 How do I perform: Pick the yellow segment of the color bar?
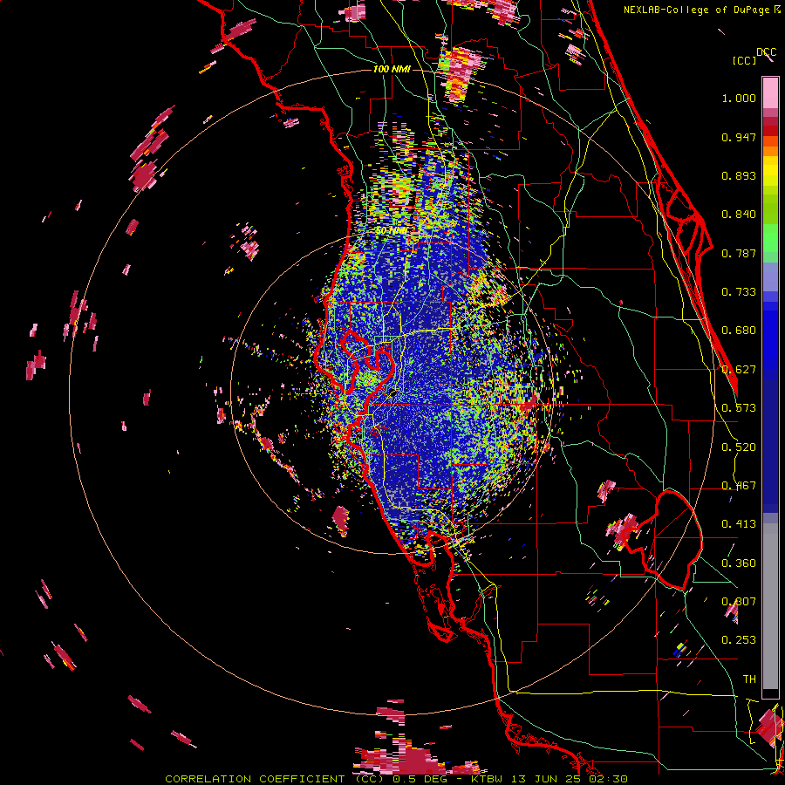(770, 171)
